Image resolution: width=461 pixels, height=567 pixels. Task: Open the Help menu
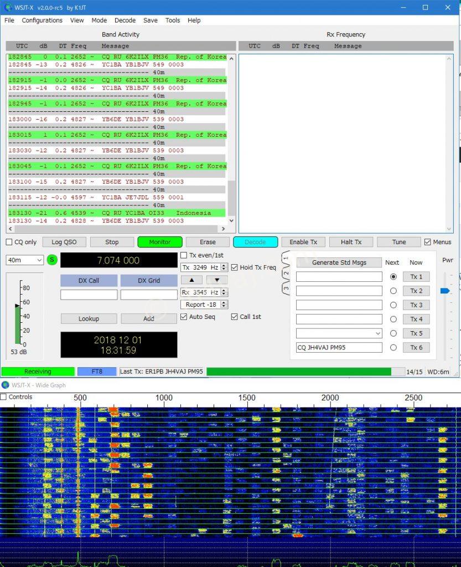click(194, 20)
